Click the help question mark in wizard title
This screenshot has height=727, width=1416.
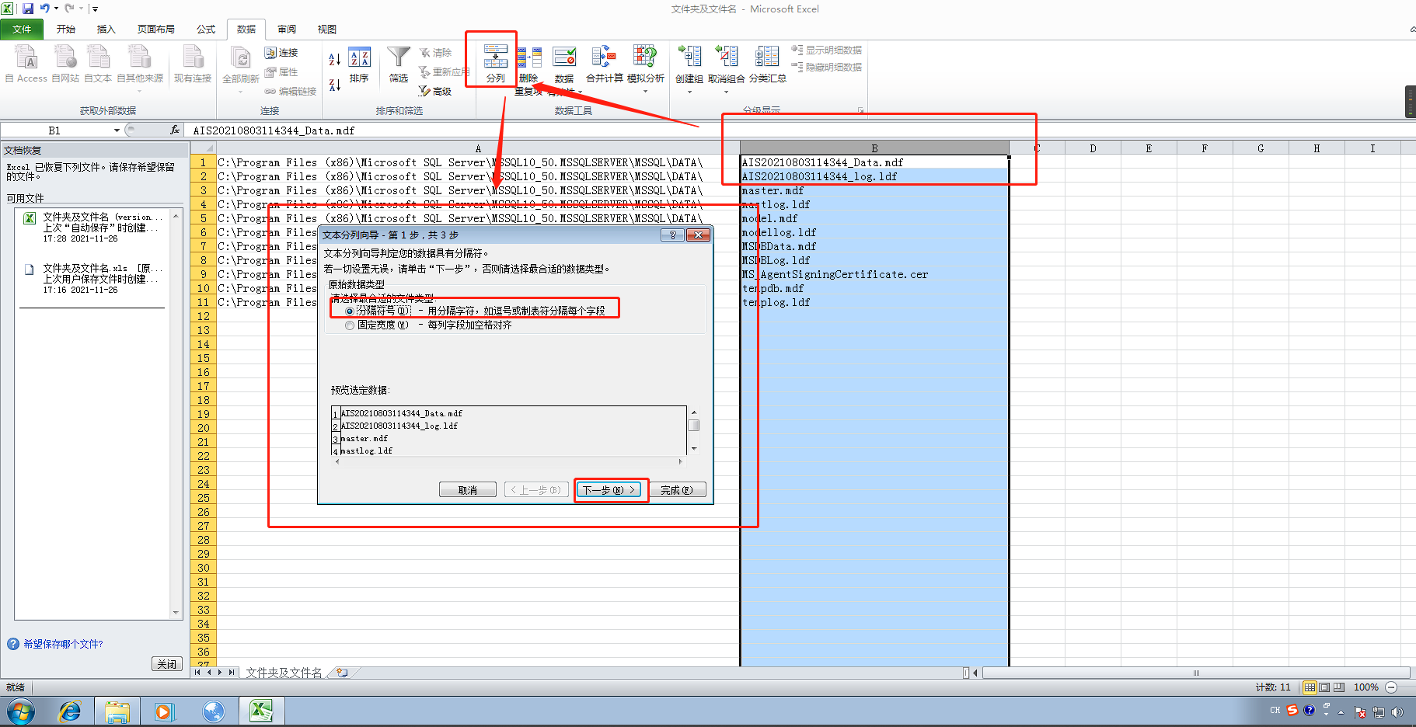coord(673,235)
